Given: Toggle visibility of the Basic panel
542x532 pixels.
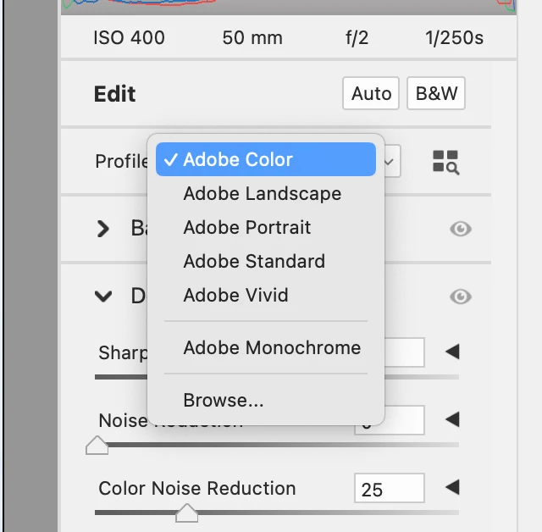Looking at the screenshot, I should [461, 229].
